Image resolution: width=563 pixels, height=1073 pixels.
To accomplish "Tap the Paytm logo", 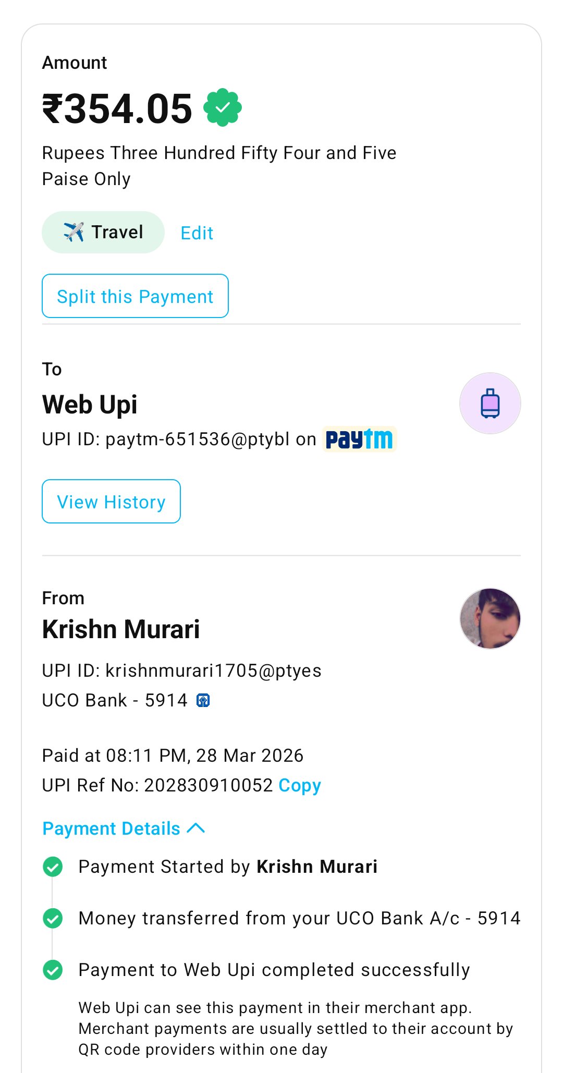I will point(359,439).
